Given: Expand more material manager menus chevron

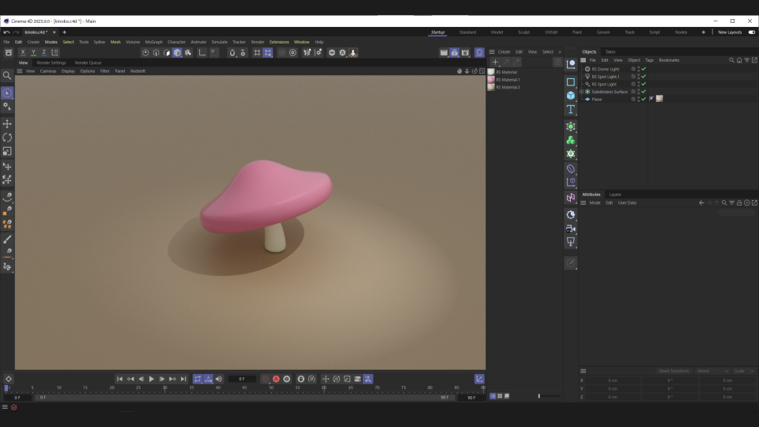Looking at the screenshot, I should (x=560, y=52).
